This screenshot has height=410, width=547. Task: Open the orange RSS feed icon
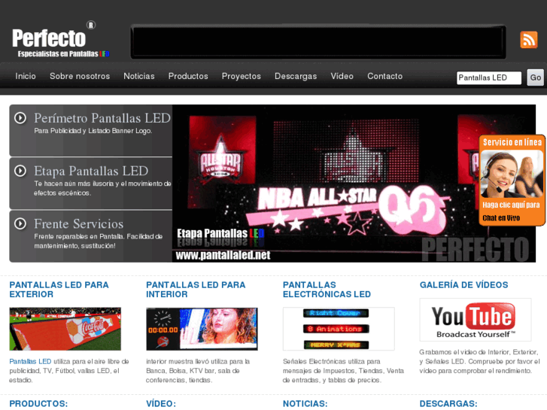[528, 39]
